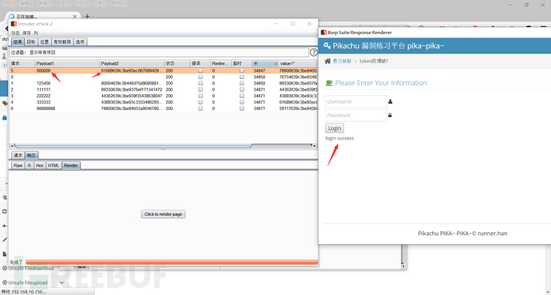Click the length value 34847
551x295 pixels.
point(260,70)
